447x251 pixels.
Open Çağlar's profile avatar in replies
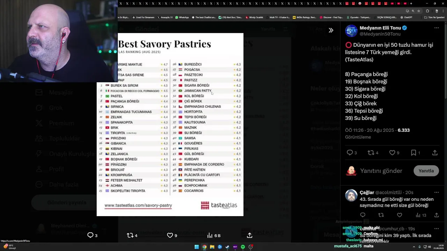(x=351, y=196)
